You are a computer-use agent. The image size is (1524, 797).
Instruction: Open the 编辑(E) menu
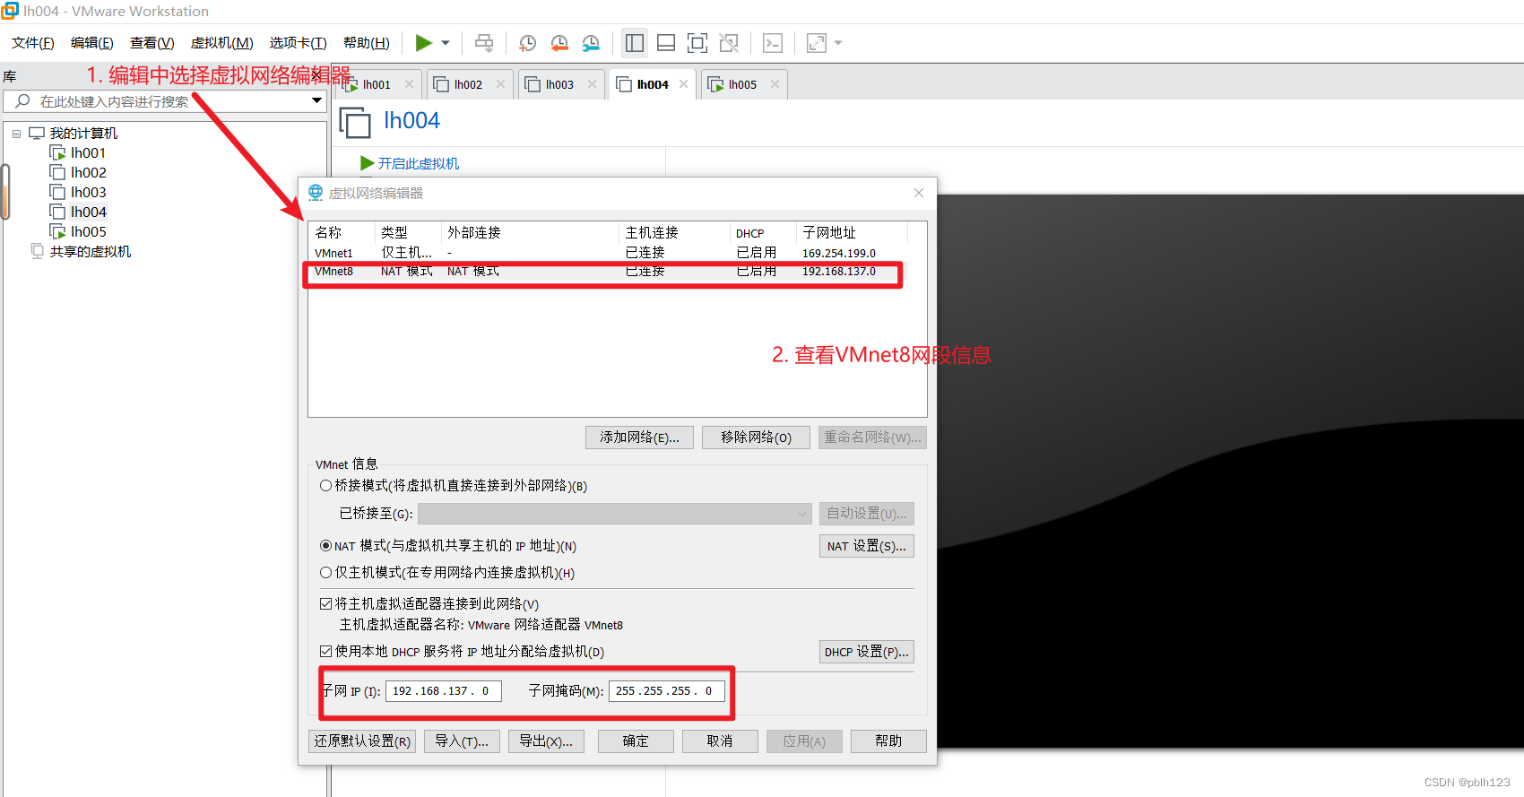(92, 43)
